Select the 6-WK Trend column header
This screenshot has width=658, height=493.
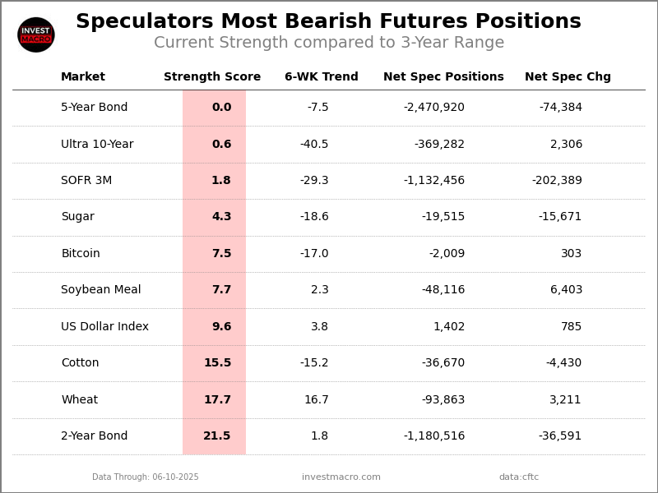click(321, 77)
